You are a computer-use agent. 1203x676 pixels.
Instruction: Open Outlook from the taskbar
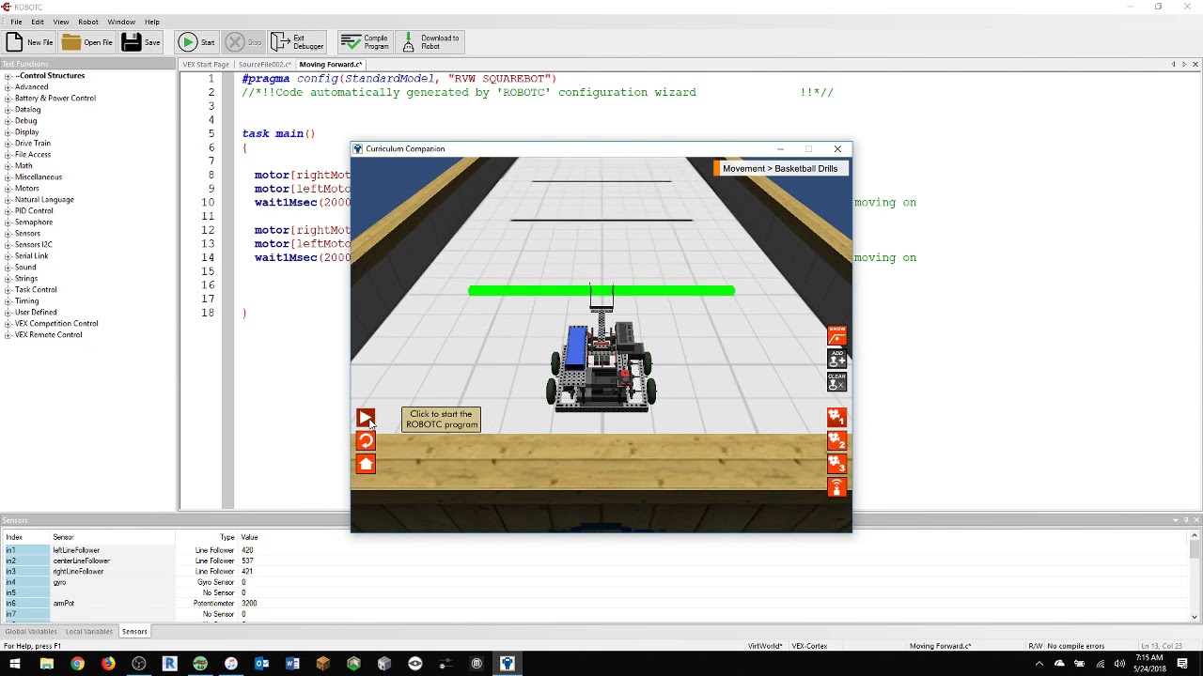(261, 664)
